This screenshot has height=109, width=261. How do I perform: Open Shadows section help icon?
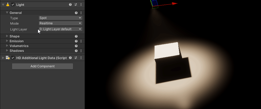pos(76,51)
